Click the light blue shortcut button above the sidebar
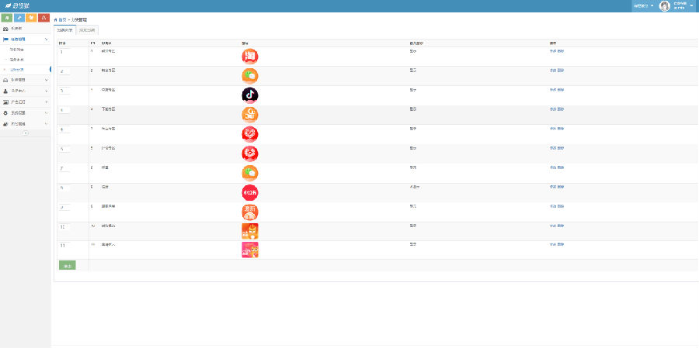The width and height of the screenshot is (699, 348). click(19, 18)
